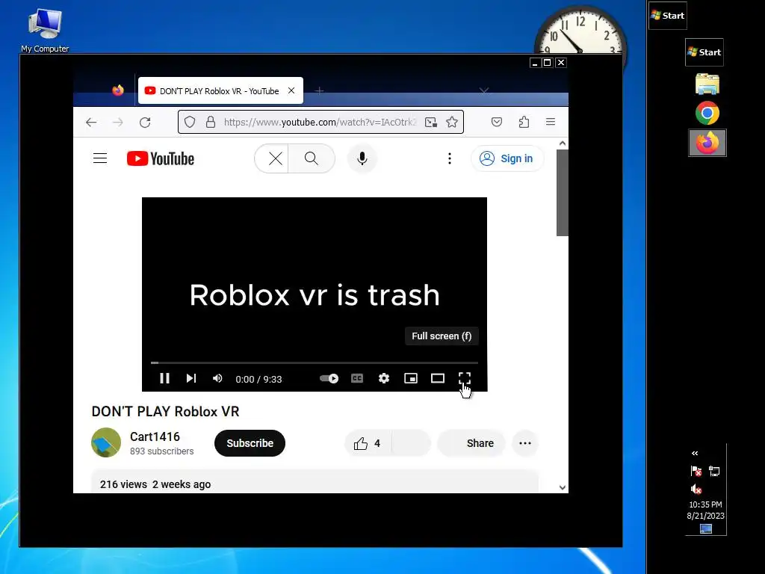Open YouTube settings three-dot menu
Viewport: 765px width, 574px height.
tap(449, 158)
